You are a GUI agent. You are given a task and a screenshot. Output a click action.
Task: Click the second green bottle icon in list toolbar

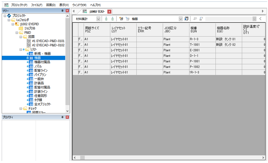tap(112, 19)
